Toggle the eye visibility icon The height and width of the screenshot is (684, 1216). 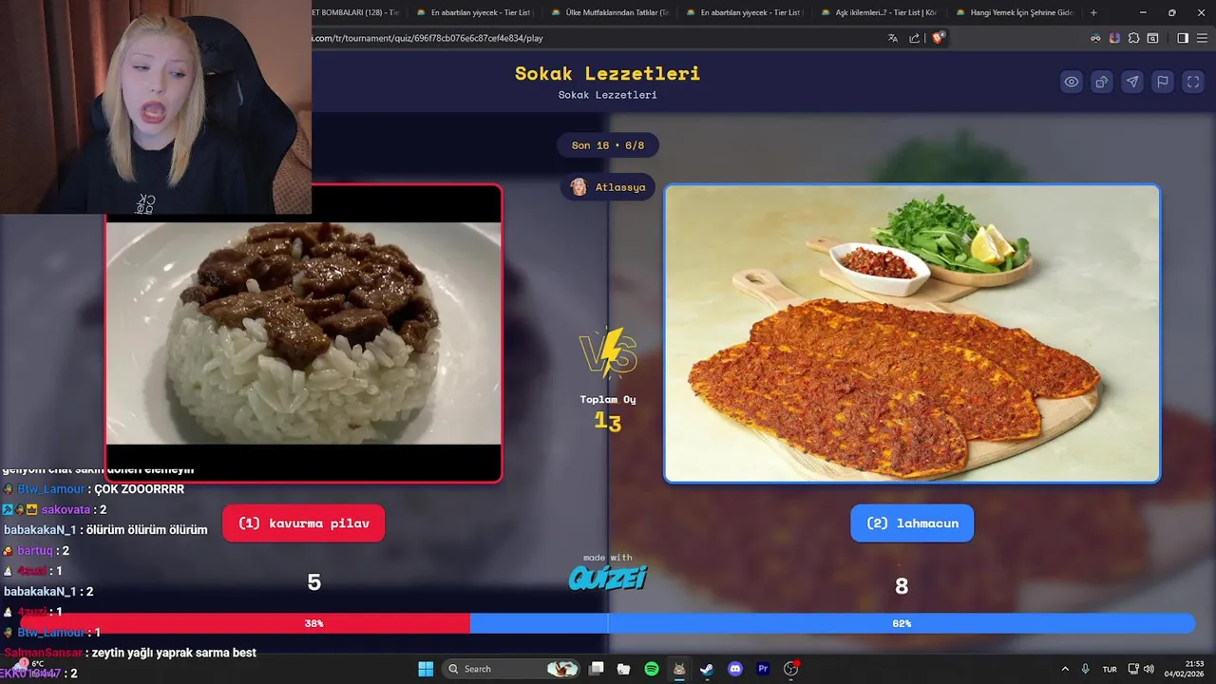[x=1072, y=82]
